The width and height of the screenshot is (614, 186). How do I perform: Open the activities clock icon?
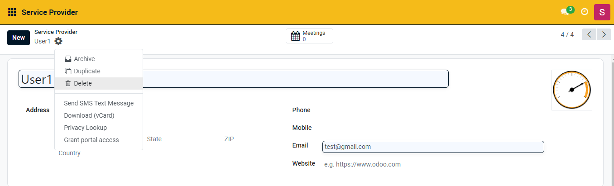(585, 12)
